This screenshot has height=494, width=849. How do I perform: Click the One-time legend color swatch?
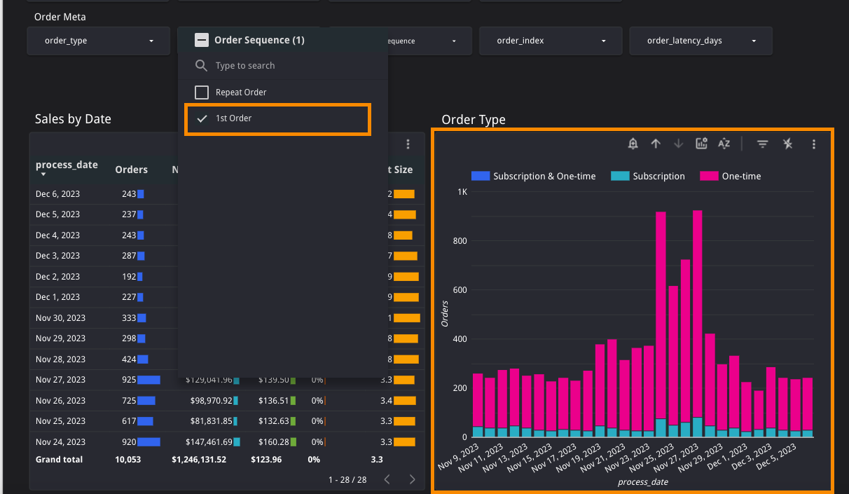(x=709, y=176)
